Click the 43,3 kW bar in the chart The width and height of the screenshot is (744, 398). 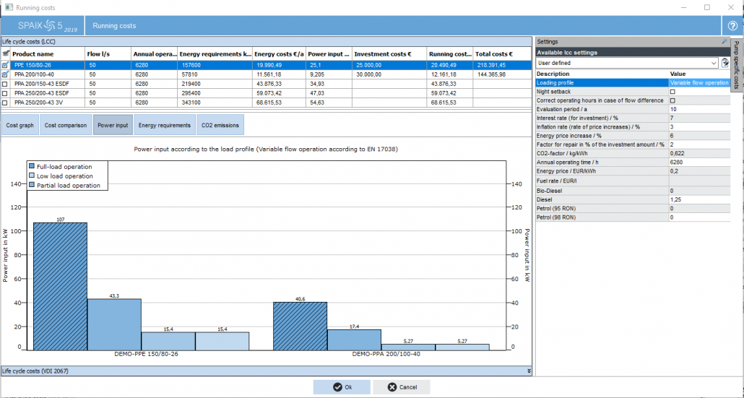tap(114, 324)
